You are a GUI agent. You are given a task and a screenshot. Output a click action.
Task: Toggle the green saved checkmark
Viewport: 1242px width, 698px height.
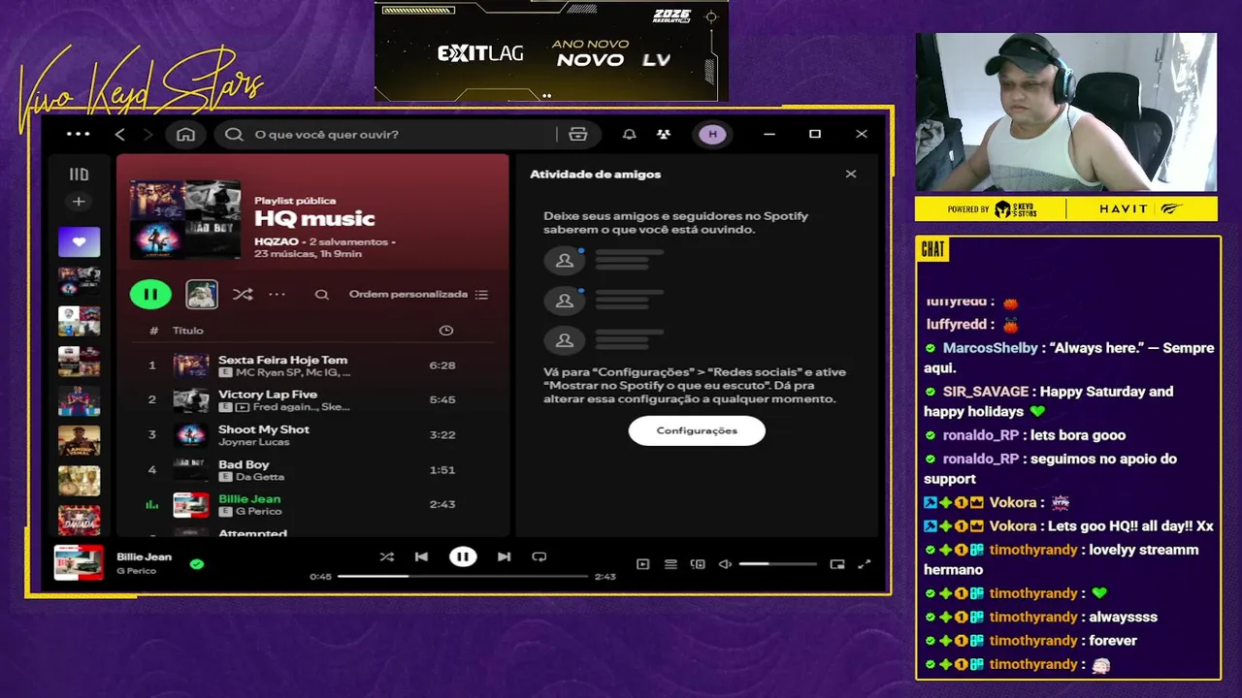(x=197, y=563)
